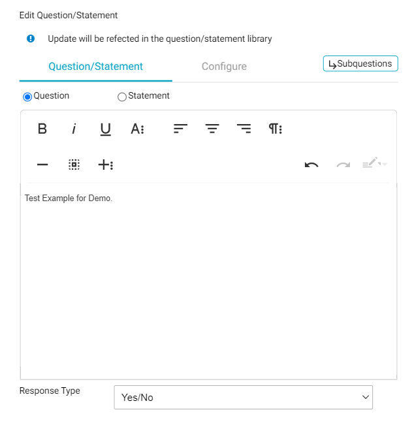Expand the Response Type Yes/No dropdown
412x444 pixels.
pos(243,397)
